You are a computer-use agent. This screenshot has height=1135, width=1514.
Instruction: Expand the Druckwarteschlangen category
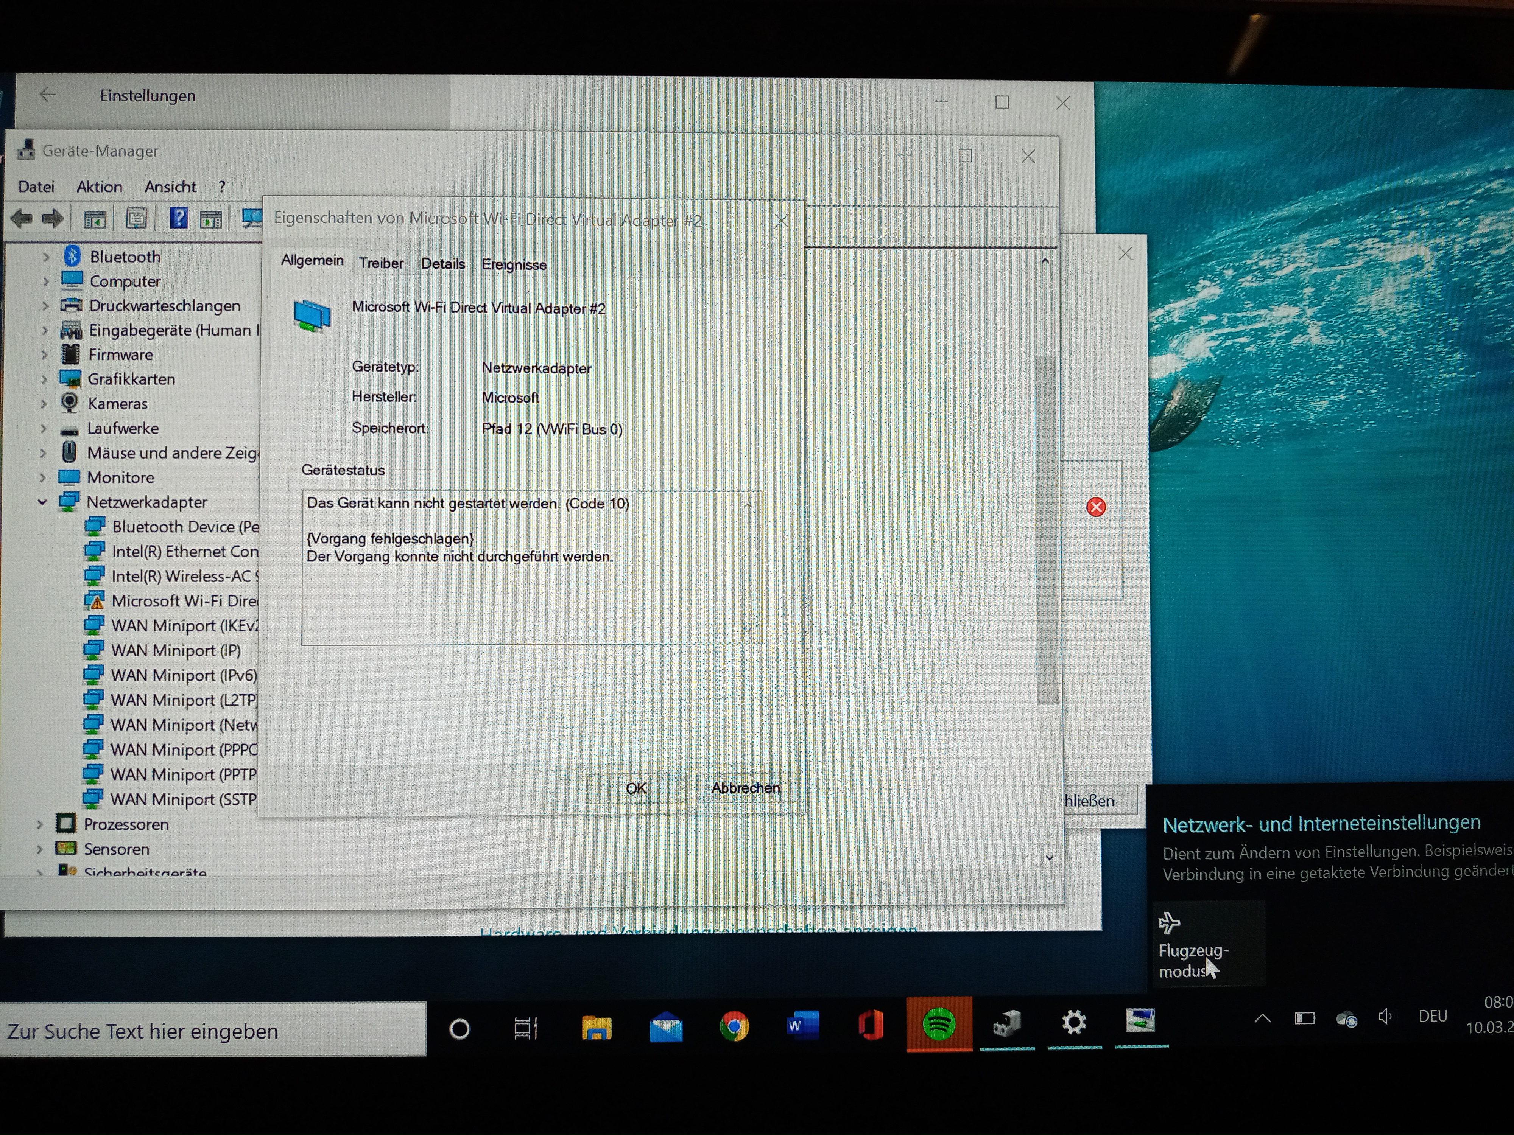click(45, 306)
